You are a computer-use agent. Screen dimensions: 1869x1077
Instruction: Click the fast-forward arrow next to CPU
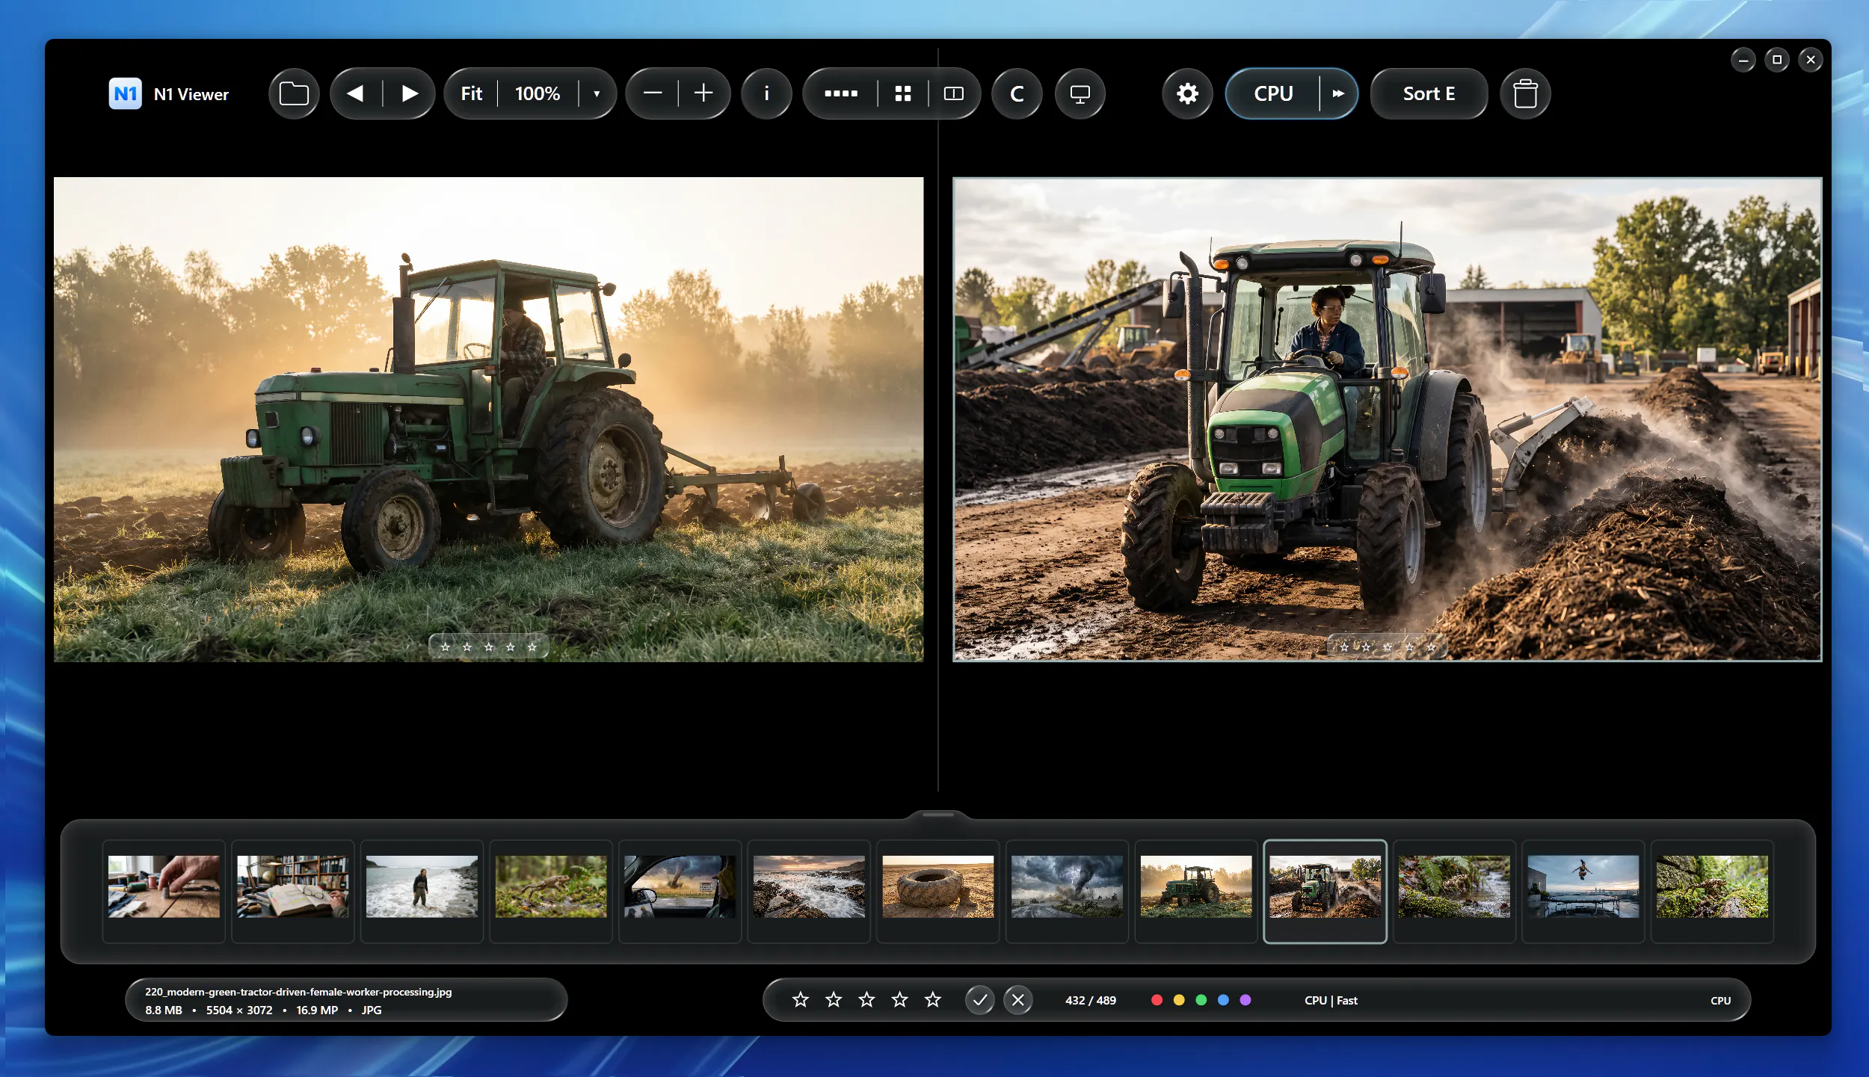coord(1338,93)
